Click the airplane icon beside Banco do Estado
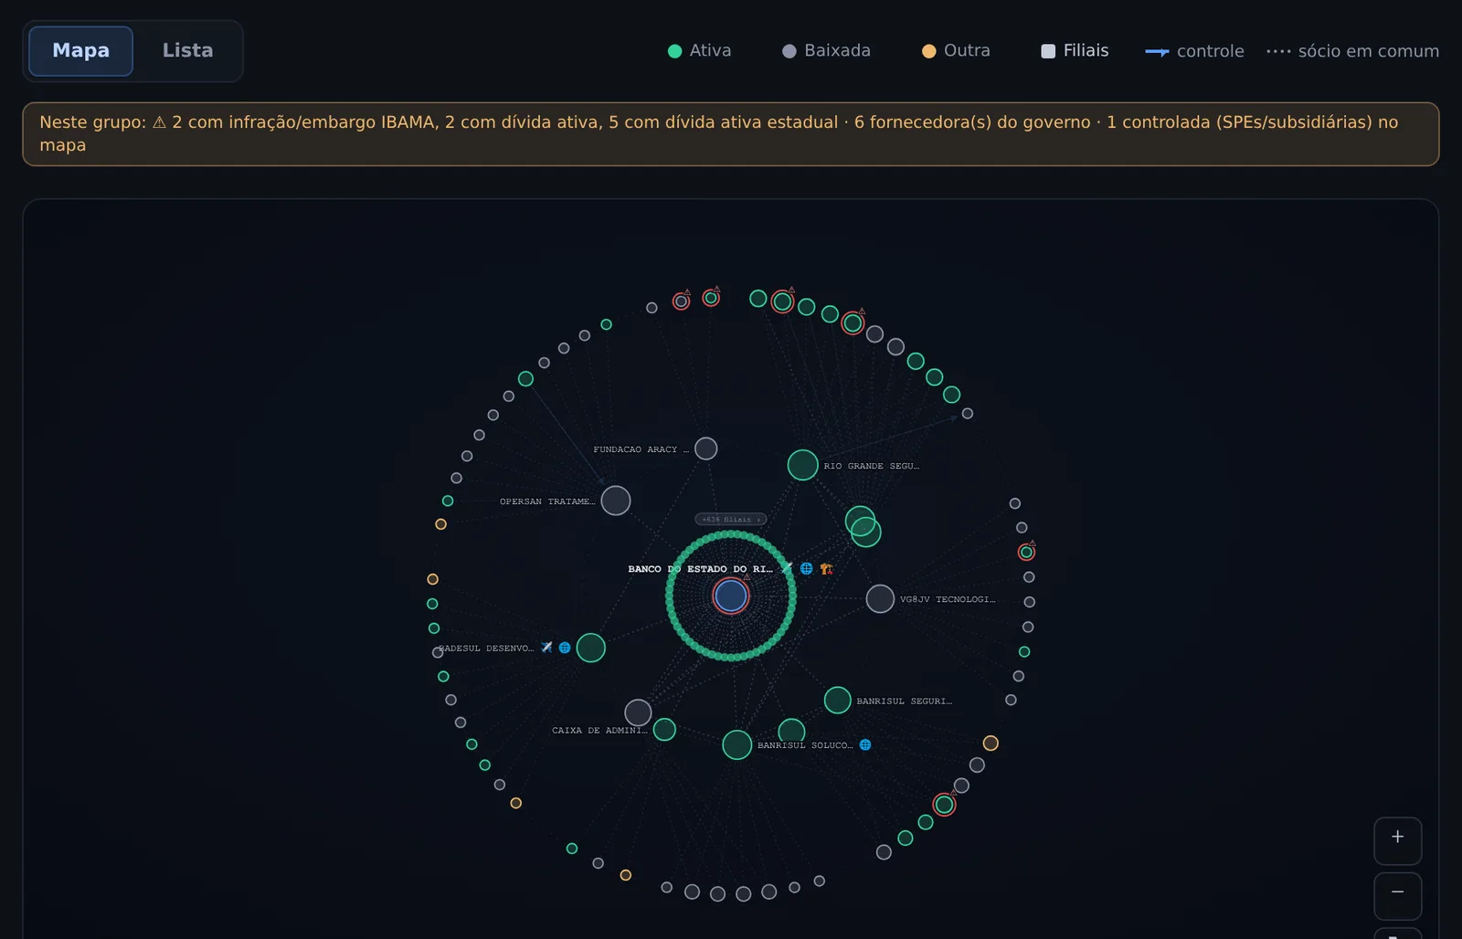The width and height of the screenshot is (1462, 939). [787, 568]
